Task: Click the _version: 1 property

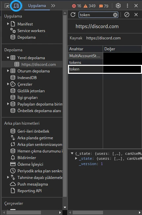Action: coord(91,164)
